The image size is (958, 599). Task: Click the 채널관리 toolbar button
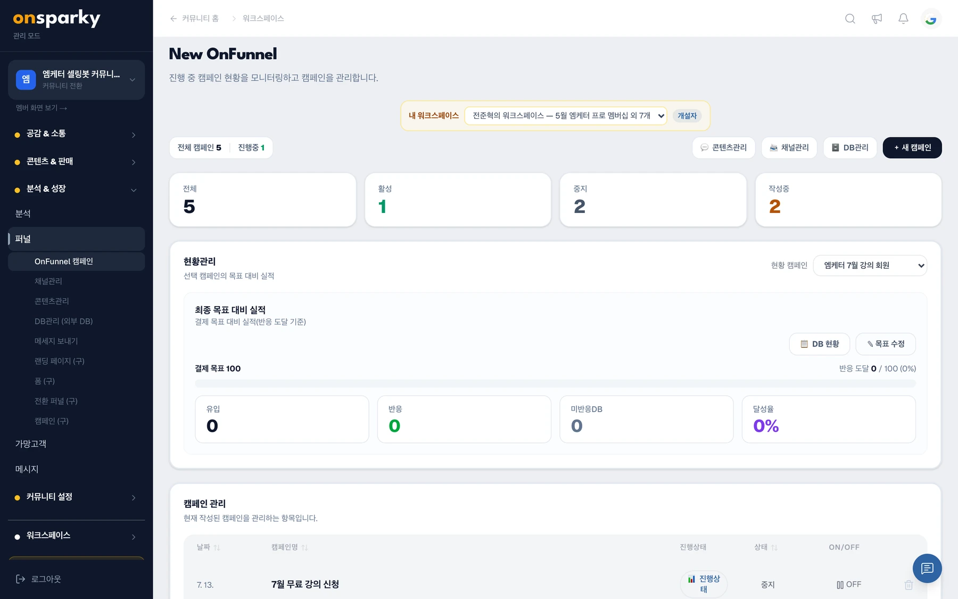pos(789,147)
